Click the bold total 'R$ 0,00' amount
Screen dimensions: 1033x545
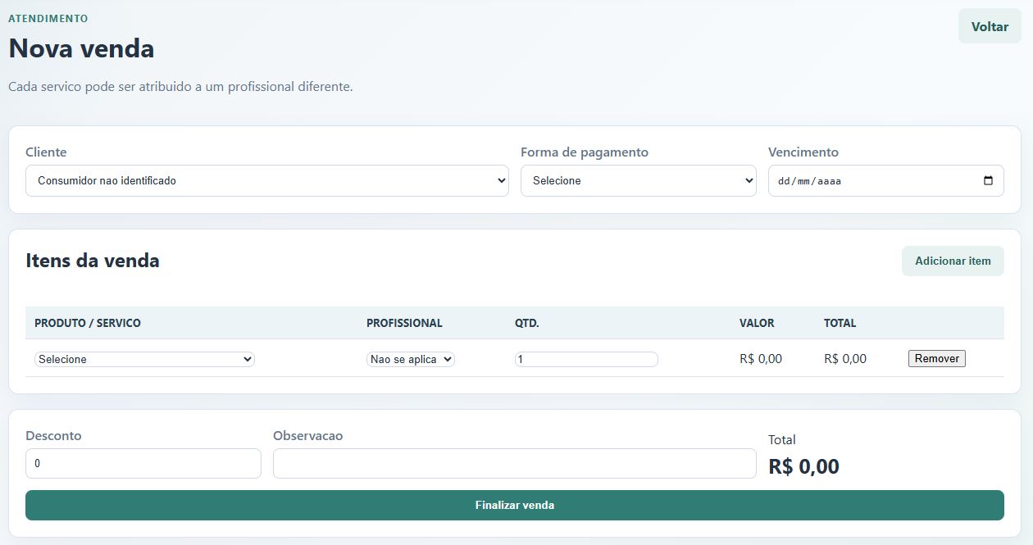803,466
